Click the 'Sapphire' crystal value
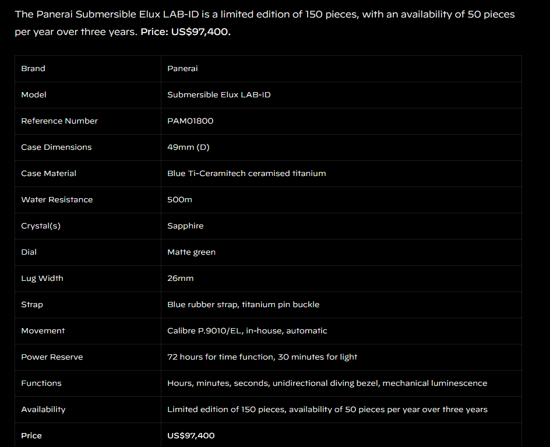Image resolution: width=550 pixels, height=447 pixels. pos(185,226)
